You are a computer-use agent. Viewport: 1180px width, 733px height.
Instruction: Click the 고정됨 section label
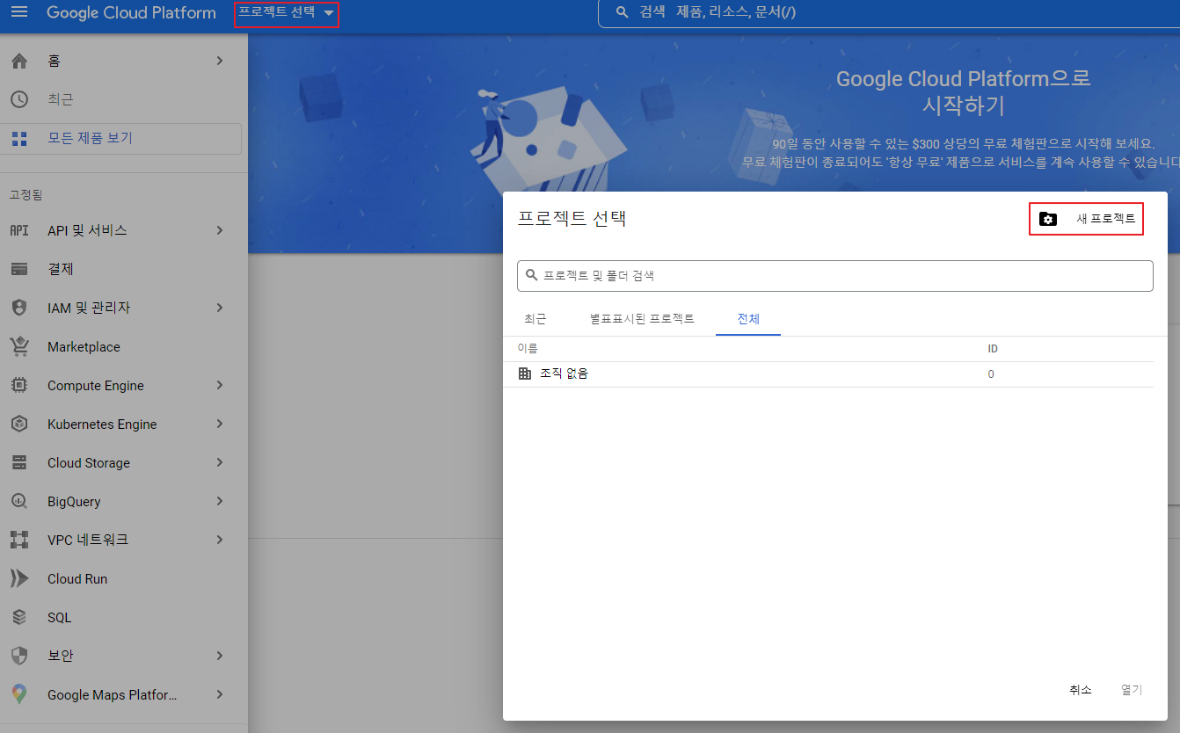click(26, 194)
